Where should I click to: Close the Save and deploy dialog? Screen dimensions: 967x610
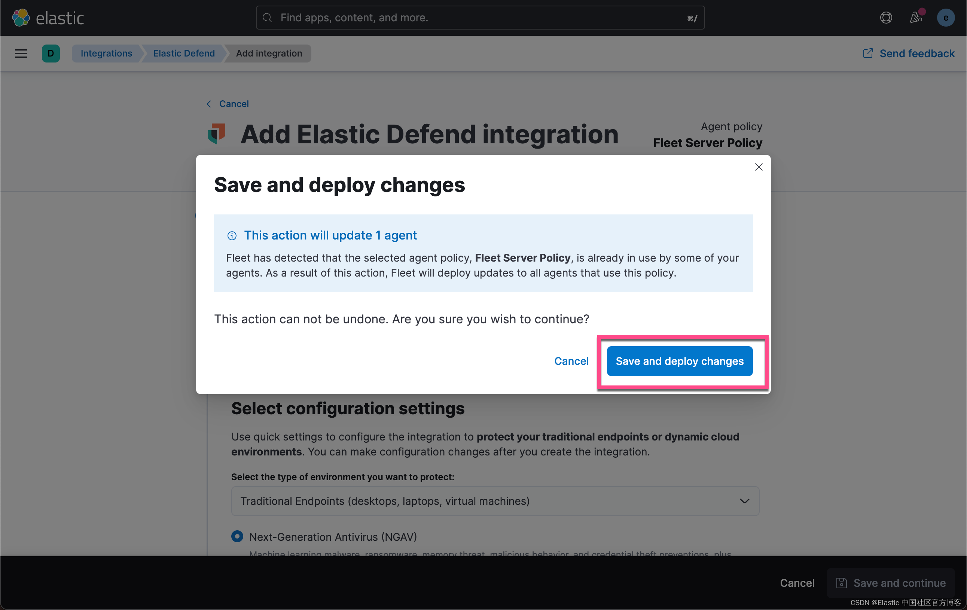pos(758,167)
